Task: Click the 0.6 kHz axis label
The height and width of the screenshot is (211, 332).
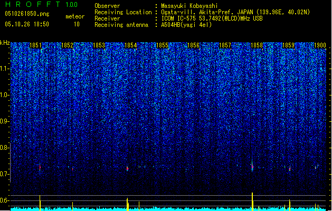Action: point(5,200)
